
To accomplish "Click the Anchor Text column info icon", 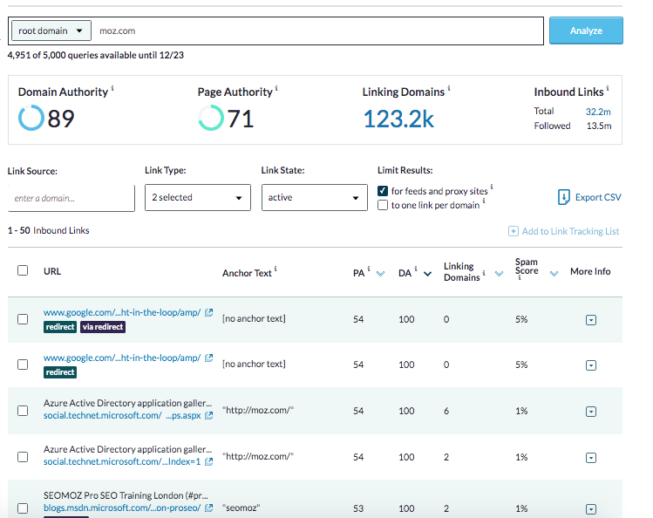I will click(x=275, y=269).
